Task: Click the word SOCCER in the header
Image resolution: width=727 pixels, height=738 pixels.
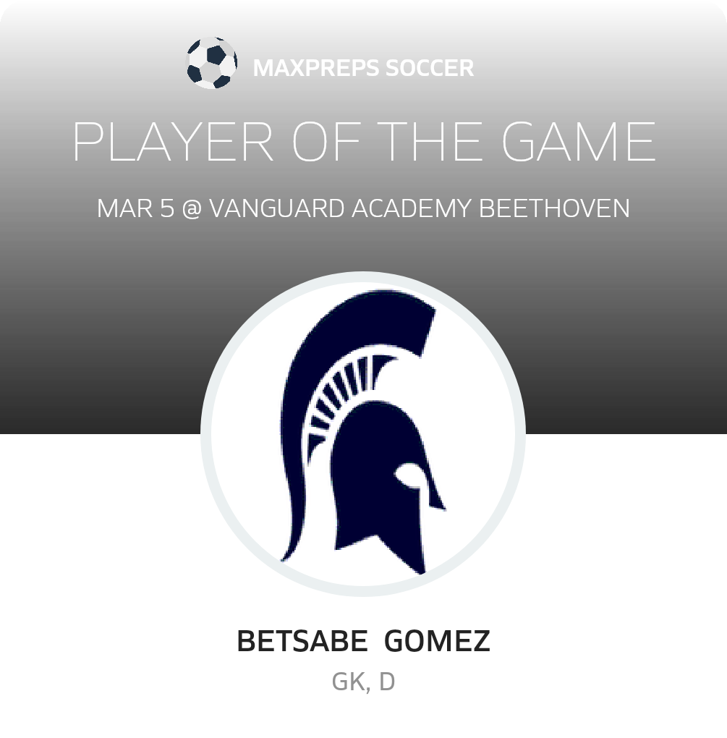Action: tap(430, 68)
